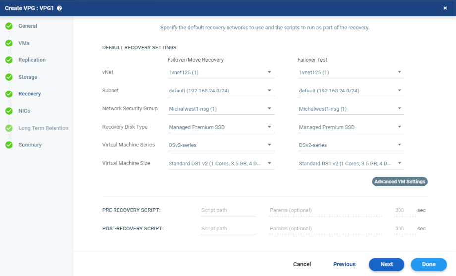Click pre-recovery script timeout field

click(405, 210)
